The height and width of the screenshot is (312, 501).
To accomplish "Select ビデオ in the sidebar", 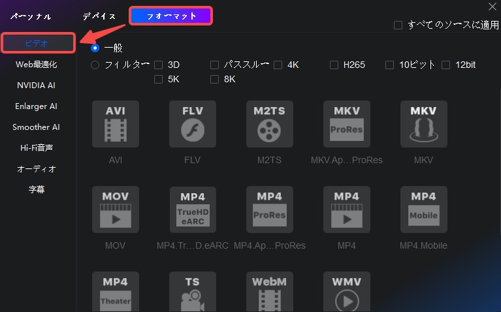I will click(39, 43).
